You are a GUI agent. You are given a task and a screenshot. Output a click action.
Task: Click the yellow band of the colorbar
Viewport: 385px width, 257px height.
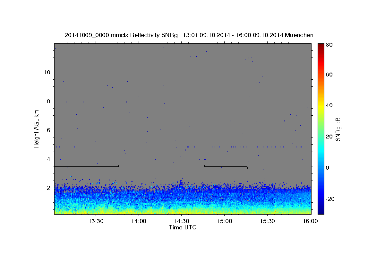tap(321, 105)
